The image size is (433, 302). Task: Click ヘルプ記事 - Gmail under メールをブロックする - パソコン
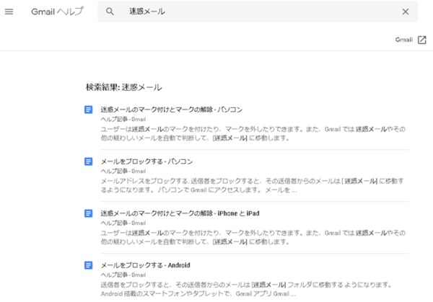click(123, 171)
